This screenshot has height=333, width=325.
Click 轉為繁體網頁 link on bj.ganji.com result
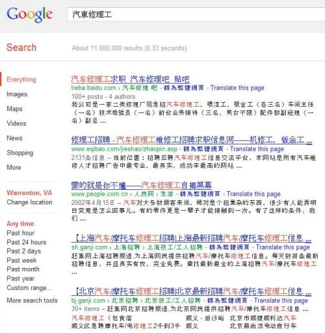[x=227, y=300]
